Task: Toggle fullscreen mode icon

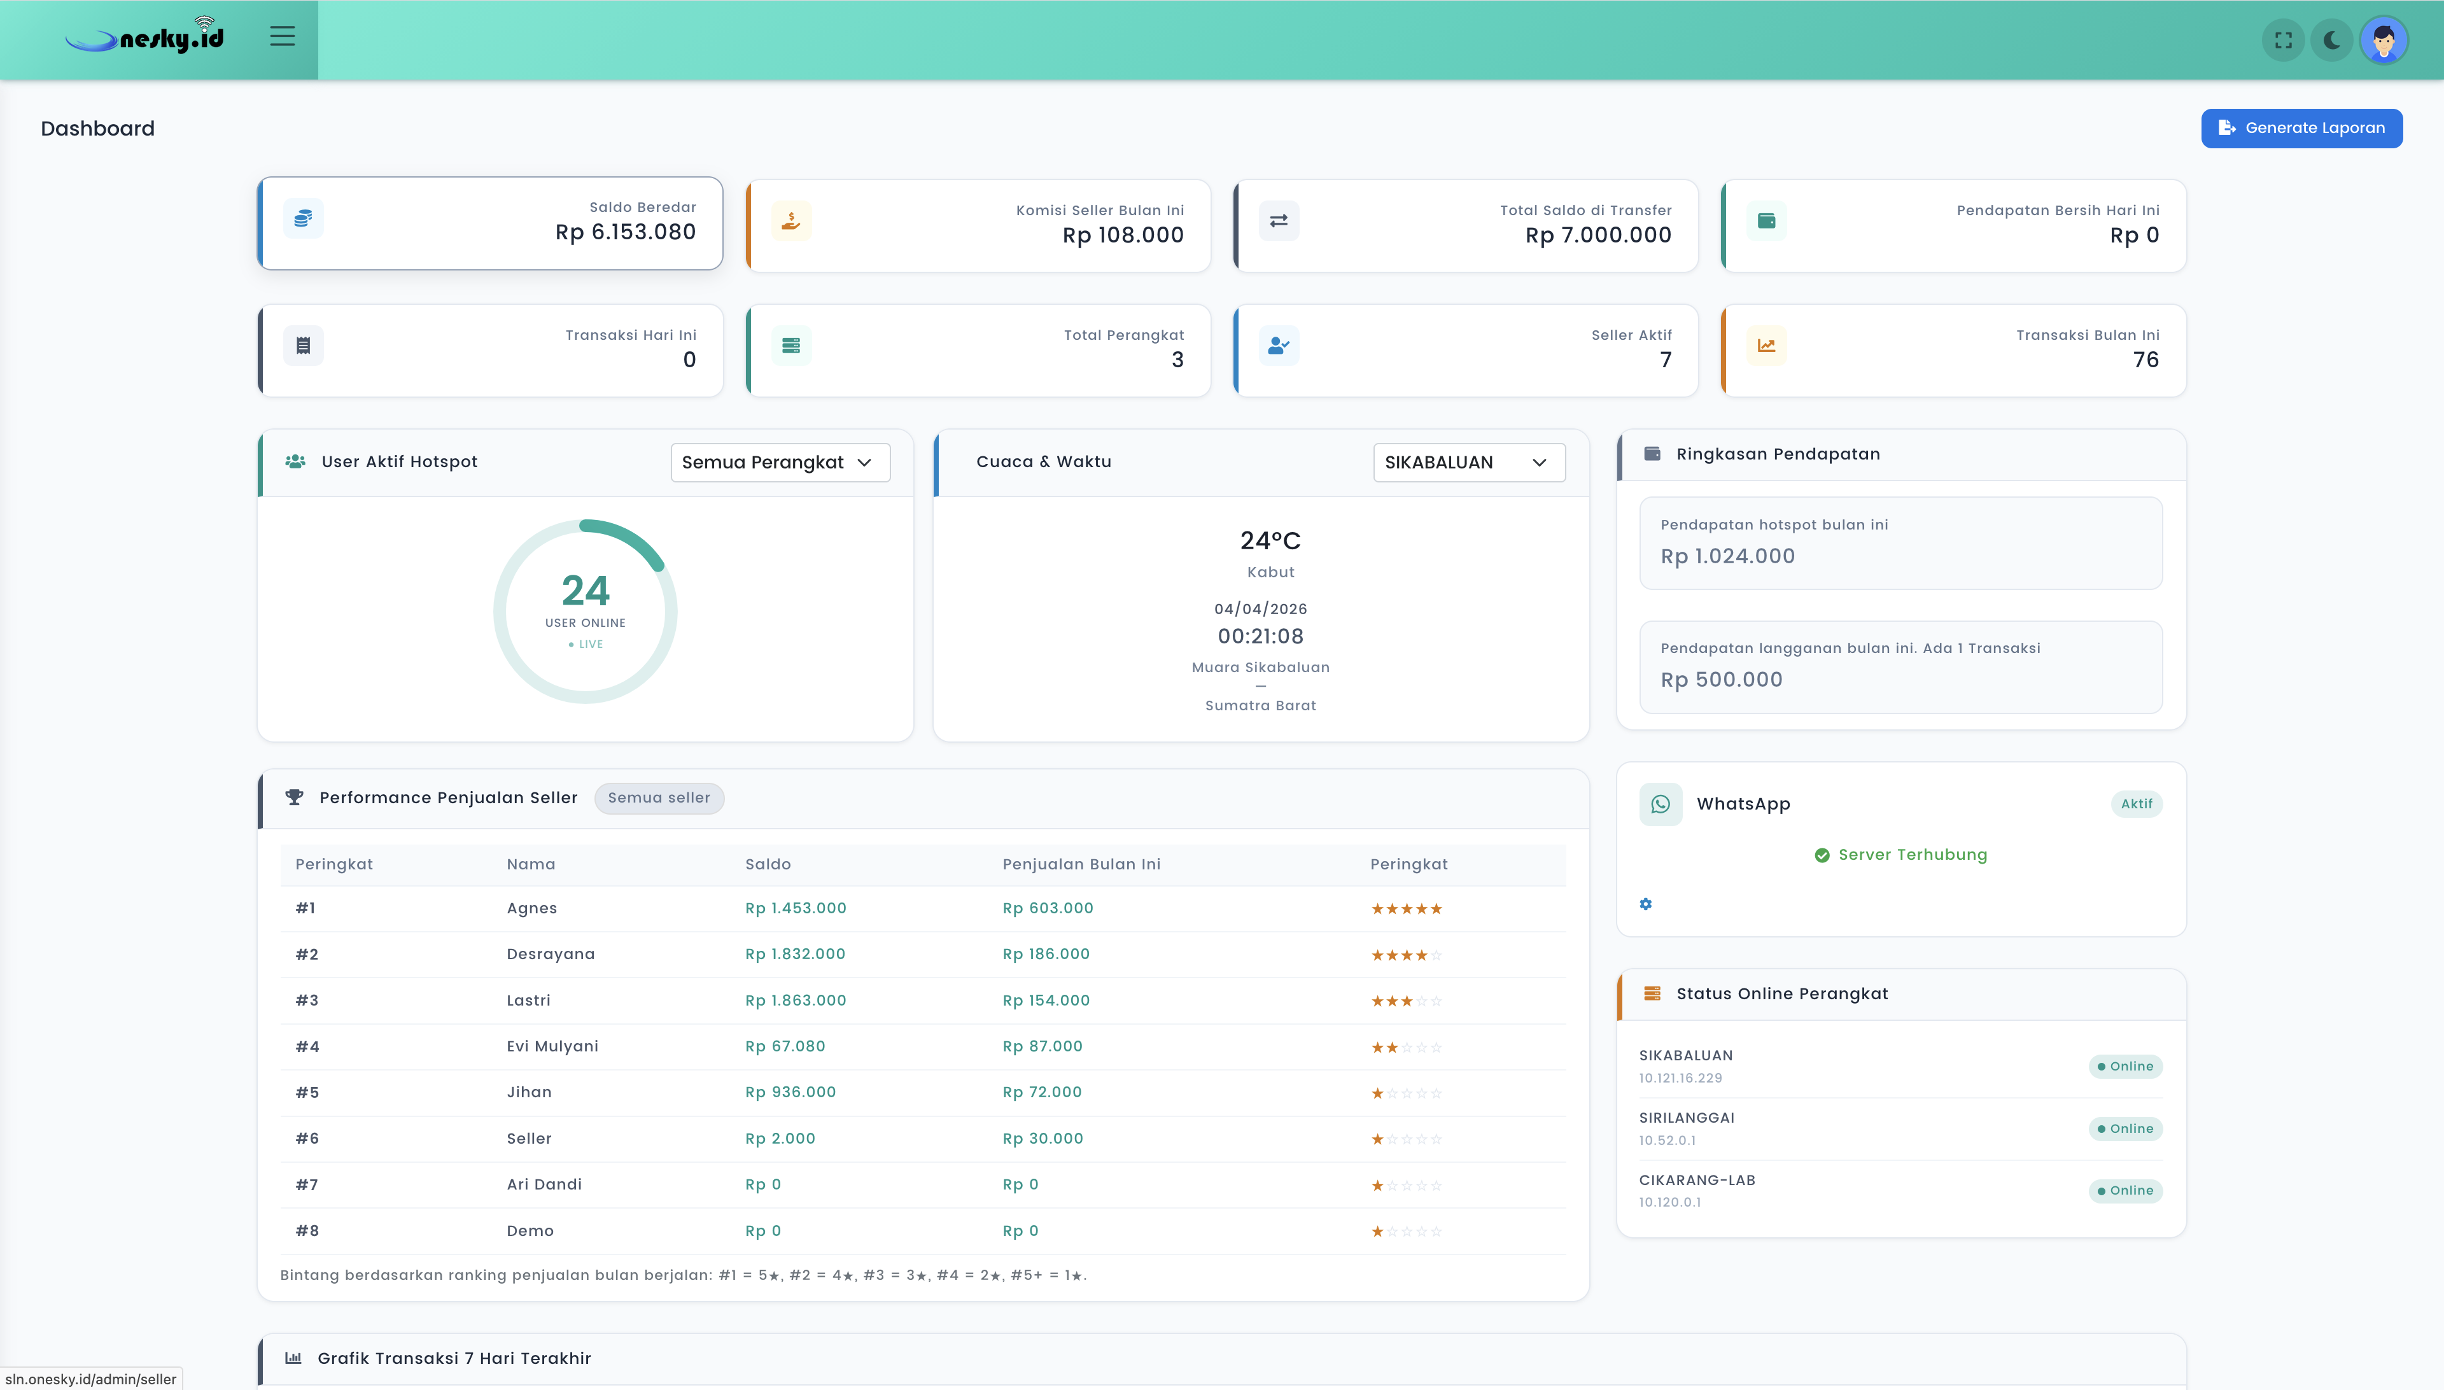Action: pyautogui.click(x=2282, y=40)
